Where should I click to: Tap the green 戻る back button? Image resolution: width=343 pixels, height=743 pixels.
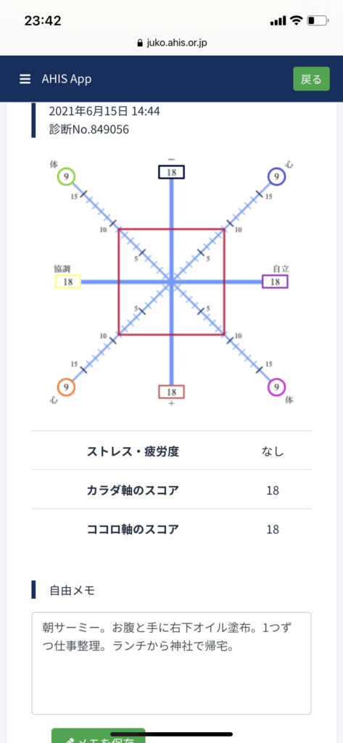311,79
